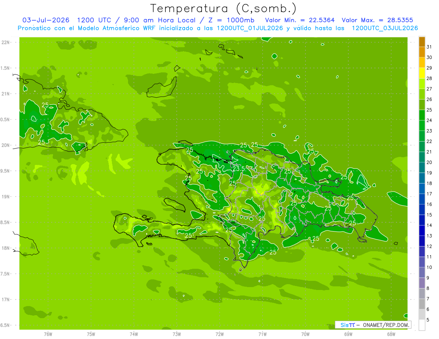Click gray legend swatch between 6 and 7
The height and width of the screenshot is (339, 439).
422,304
